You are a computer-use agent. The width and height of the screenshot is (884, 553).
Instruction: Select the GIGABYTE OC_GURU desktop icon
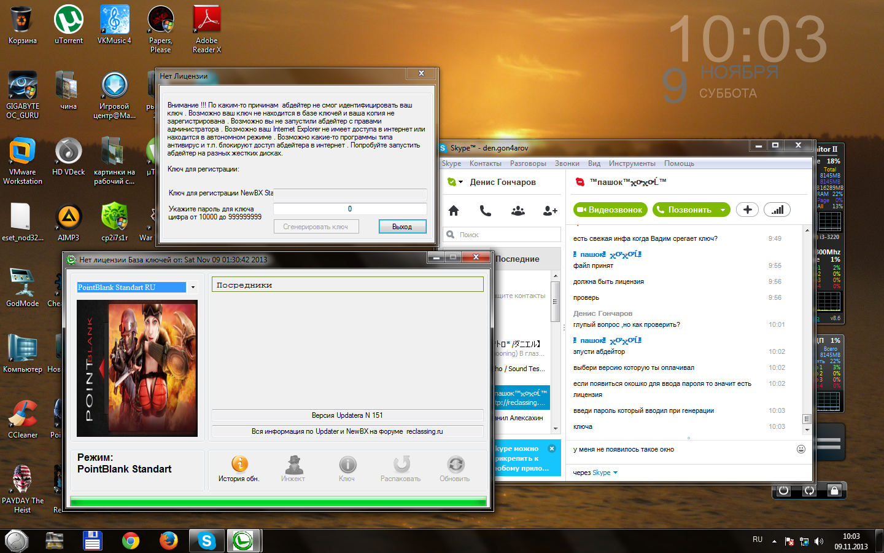[x=23, y=95]
